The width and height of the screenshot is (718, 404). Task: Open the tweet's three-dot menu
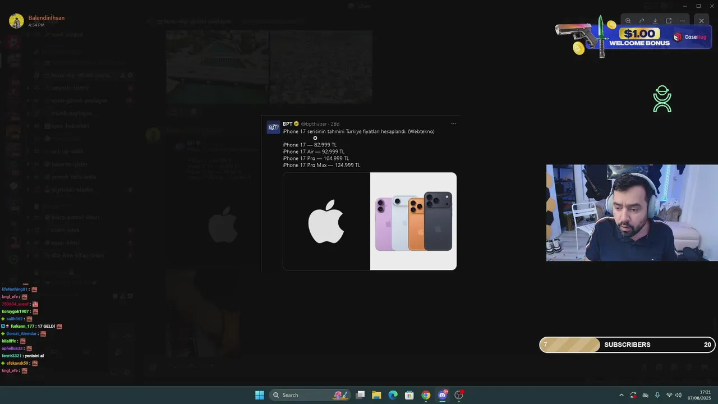[454, 123]
